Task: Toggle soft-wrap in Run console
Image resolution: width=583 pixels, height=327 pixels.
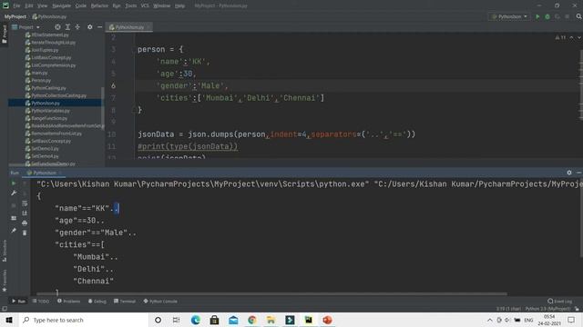Action: pyautogui.click(x=25, y=203)
